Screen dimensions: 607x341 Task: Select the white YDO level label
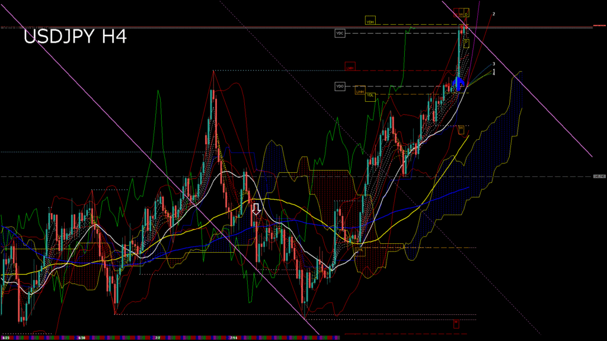point(340,86)
